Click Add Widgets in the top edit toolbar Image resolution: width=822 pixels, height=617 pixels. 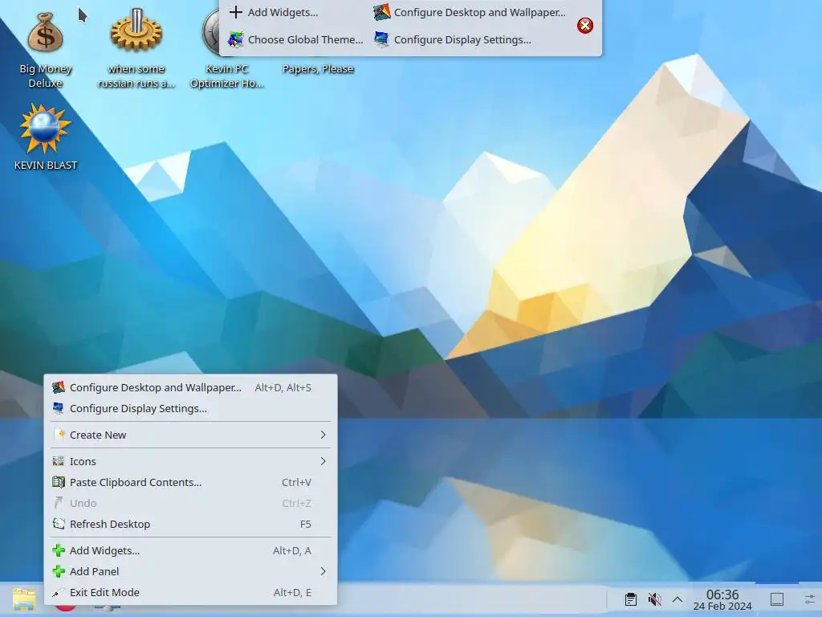point(274,12)
